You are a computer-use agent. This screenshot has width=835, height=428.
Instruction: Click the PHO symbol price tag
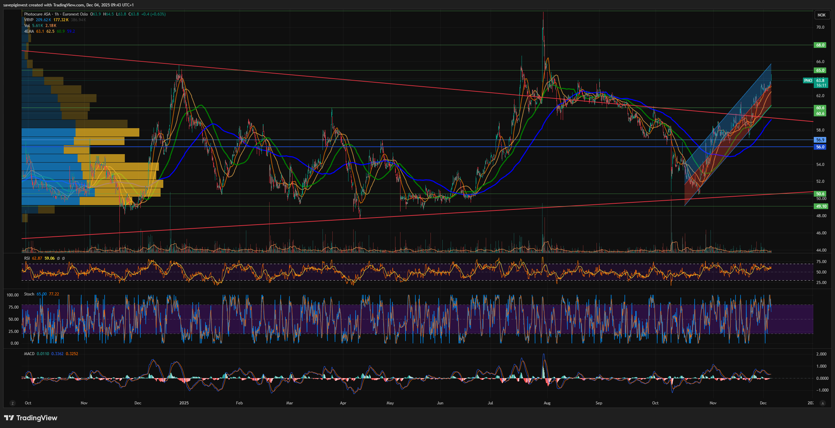pyautogui.click(x=808, y=80)
